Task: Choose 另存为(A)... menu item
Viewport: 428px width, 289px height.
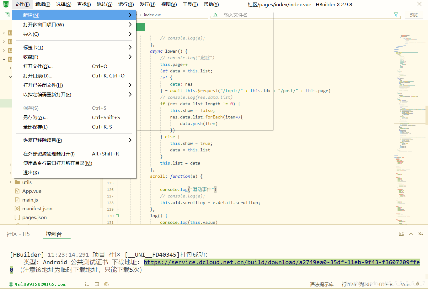Action: [x=74, y=117]
